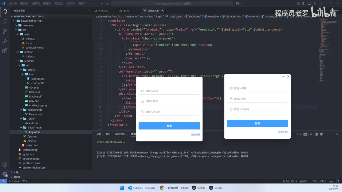Viewport: 342px width, 192px height.
Task: Click 登录 button in the right login window
Action: click(257, 123)
